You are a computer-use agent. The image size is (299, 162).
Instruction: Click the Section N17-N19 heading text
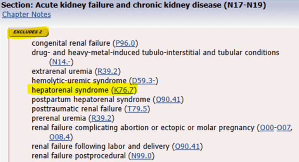(108, 5)
